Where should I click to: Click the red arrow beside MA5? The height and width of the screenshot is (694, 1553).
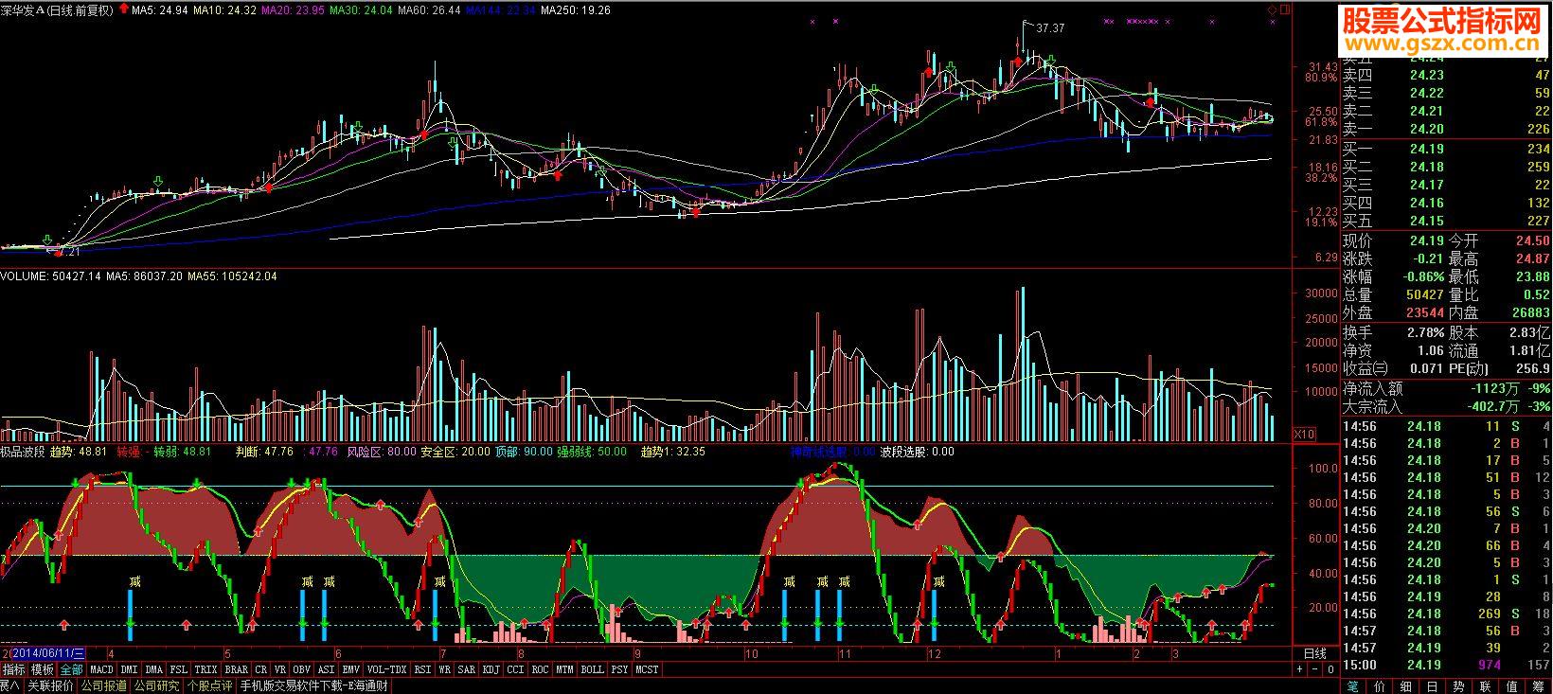[122, 9]
